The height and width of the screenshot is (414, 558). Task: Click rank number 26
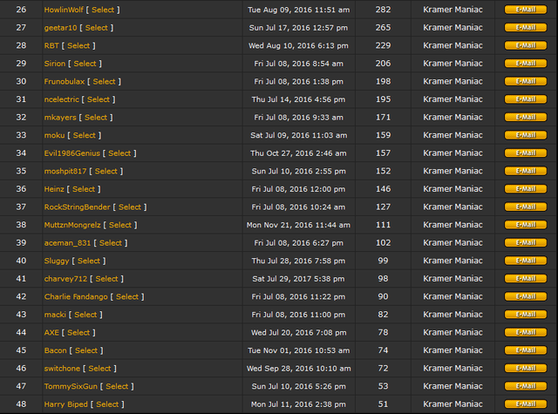point(21,10)
